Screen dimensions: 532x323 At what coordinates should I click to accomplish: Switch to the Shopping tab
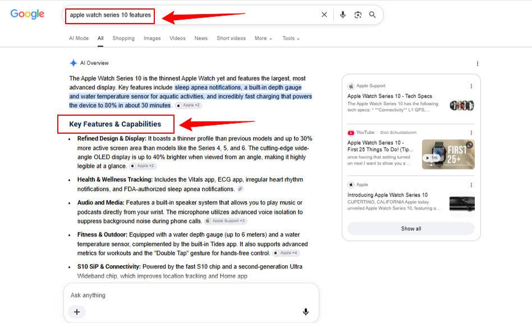(123, 38)
